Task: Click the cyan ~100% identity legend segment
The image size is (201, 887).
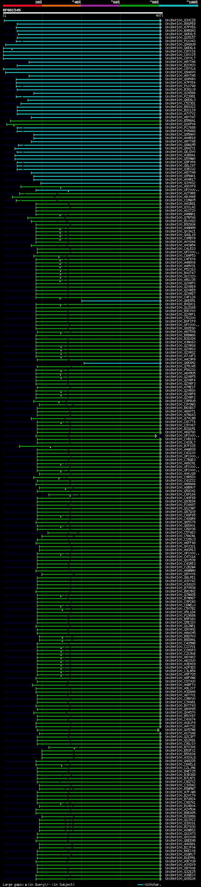Action: 178,6
